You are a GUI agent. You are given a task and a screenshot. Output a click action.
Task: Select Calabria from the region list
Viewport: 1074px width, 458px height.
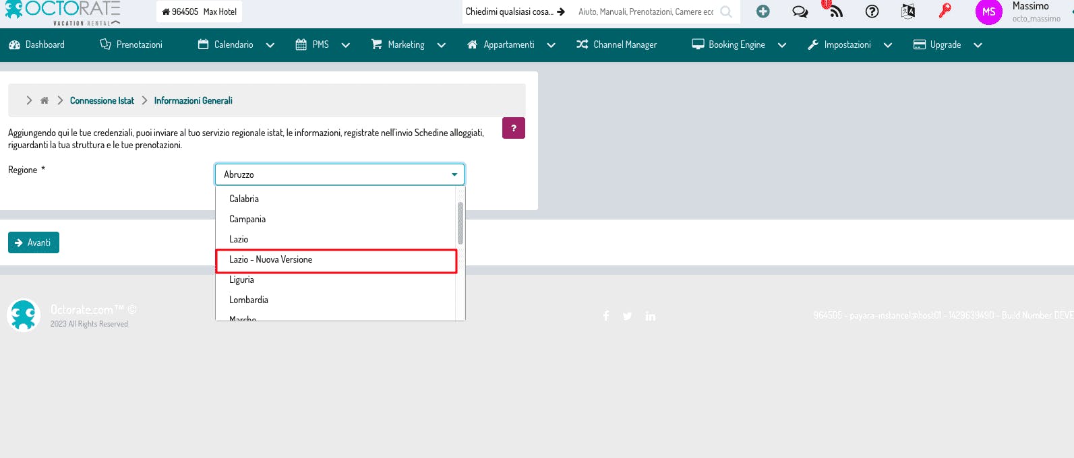click(336, 199)
